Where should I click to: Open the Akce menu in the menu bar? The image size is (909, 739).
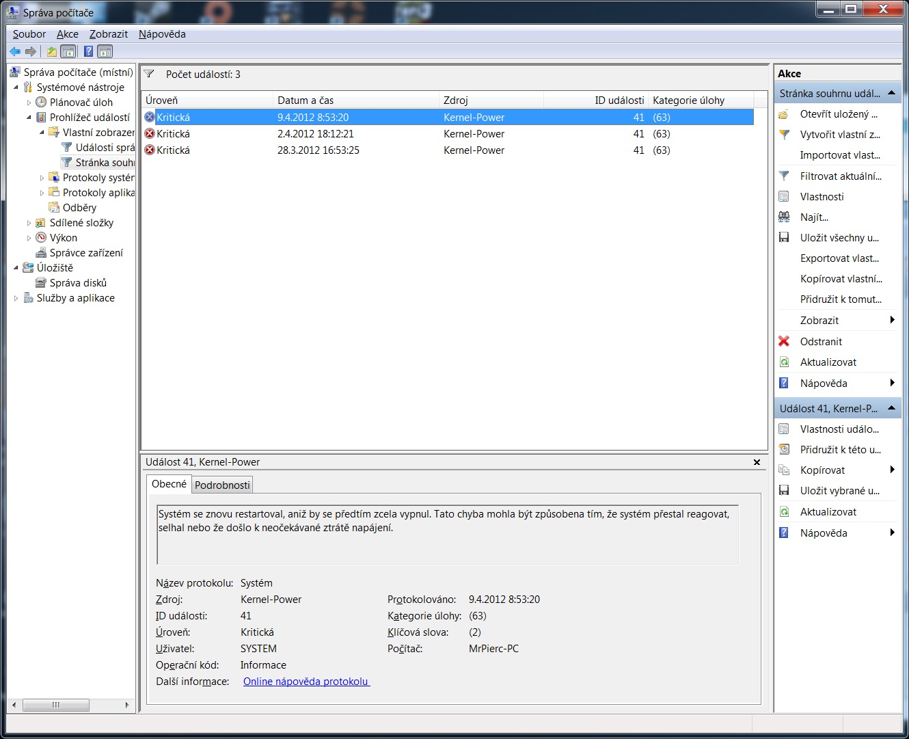[x=68, y=34]
